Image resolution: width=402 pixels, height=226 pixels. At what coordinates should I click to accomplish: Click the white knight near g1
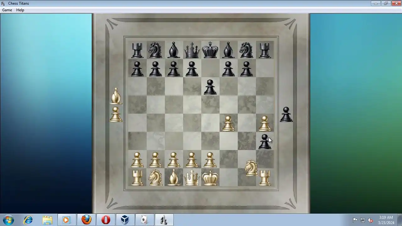[x=251, y=168]
